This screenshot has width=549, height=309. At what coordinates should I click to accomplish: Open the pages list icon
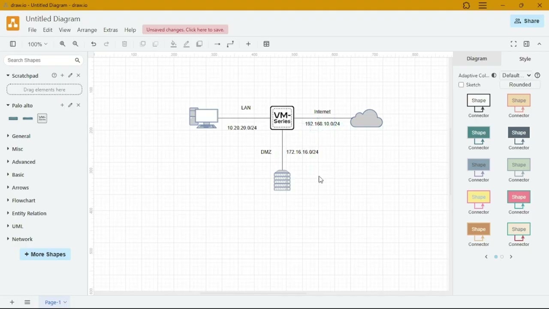point(27,302)
